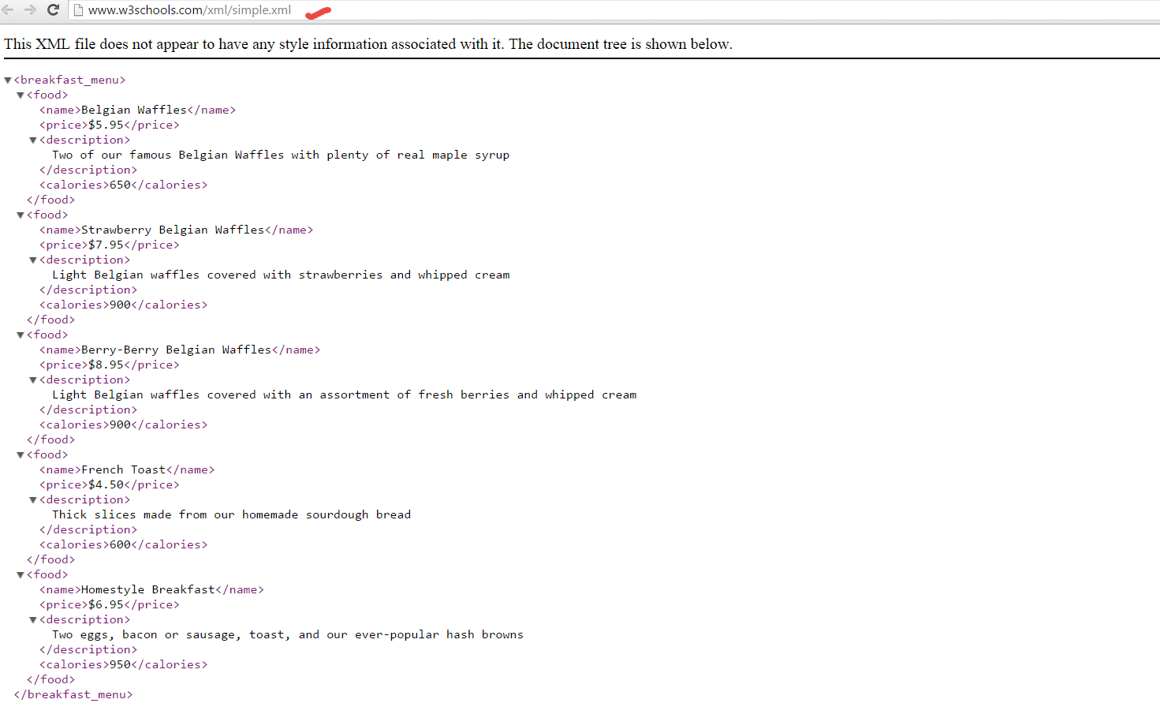The height and width of the screenshot is (718, 1160).
Task: Collapse the Strawberry Belgian Waffles food element
Action: point(20,214)
